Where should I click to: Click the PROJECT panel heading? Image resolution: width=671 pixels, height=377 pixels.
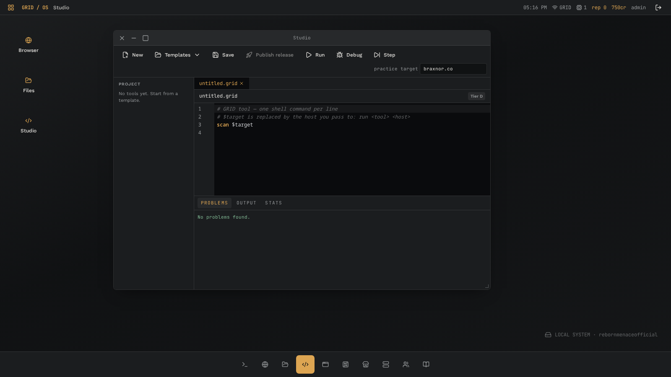click(130, 84)
